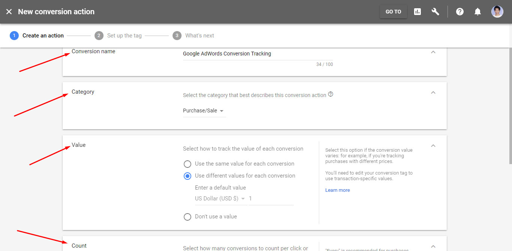Screen dimensions: 512x251
Task: Click the Enter a default value label
Action: tap(221, 188)
